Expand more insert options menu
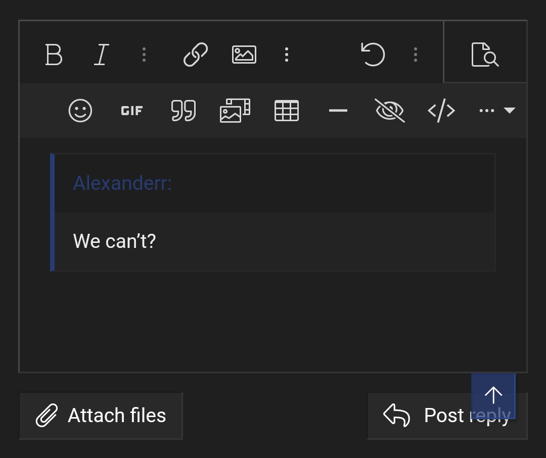546x458 pixels. (287, 55)
